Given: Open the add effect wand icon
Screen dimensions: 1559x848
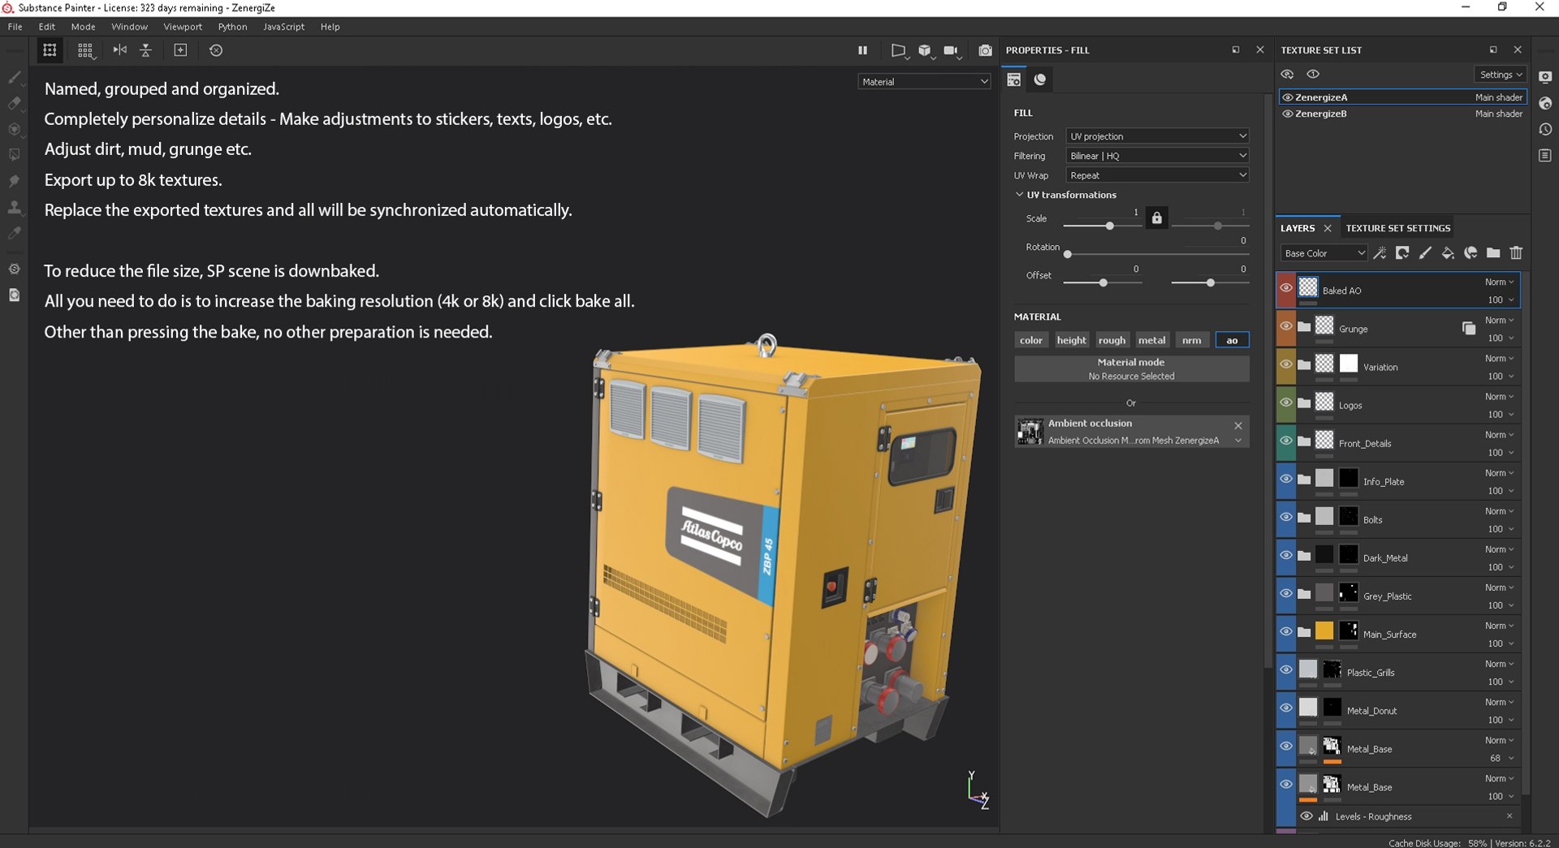Looking at the screenshot, I should coord(1380,253).
